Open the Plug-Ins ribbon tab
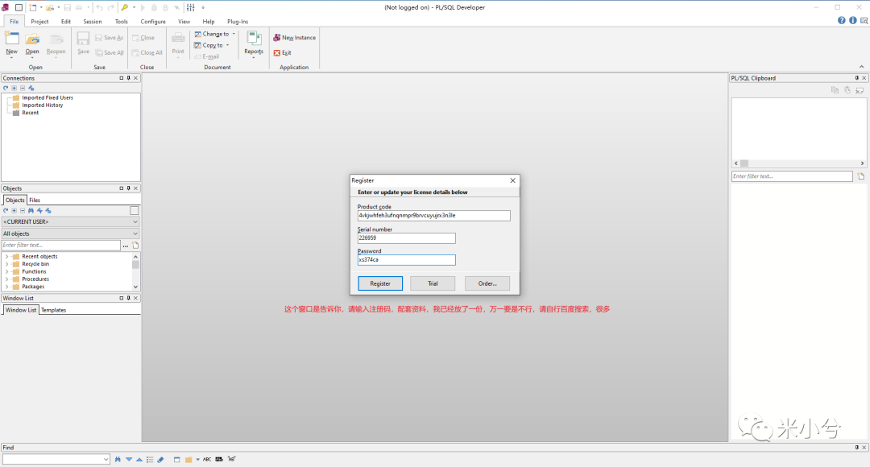 tap(238, 22)
